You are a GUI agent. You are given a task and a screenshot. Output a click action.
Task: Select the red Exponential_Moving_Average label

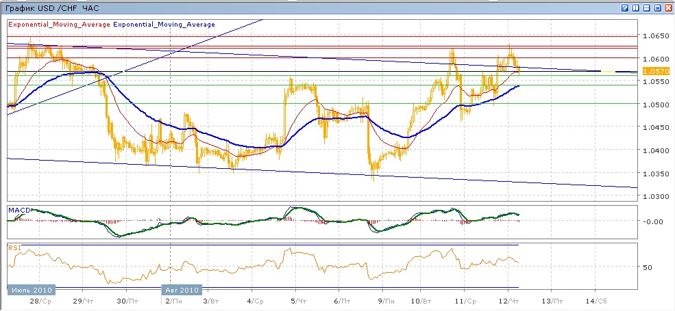click(x=59, y=24)
